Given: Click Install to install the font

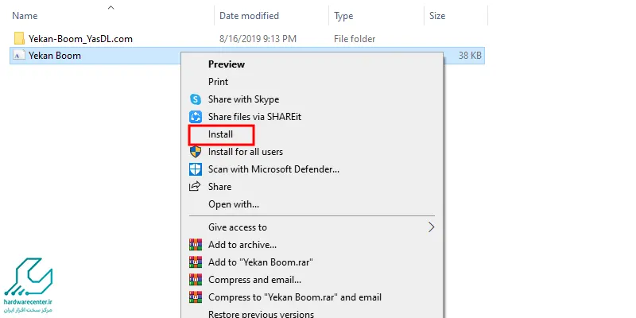Looking at the screenshot, I should click(220, 134).
